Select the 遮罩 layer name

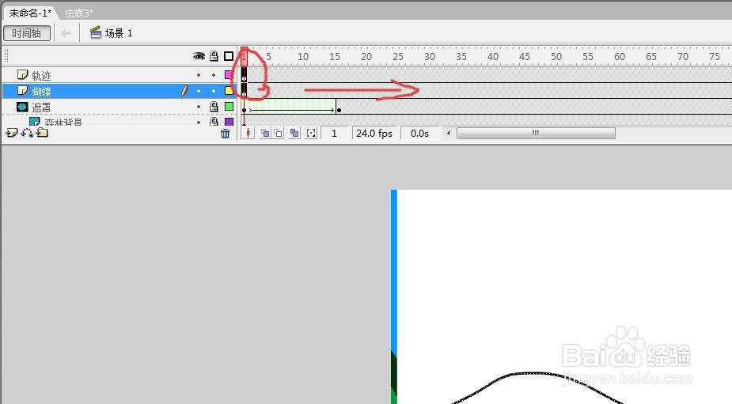[41, 108]
